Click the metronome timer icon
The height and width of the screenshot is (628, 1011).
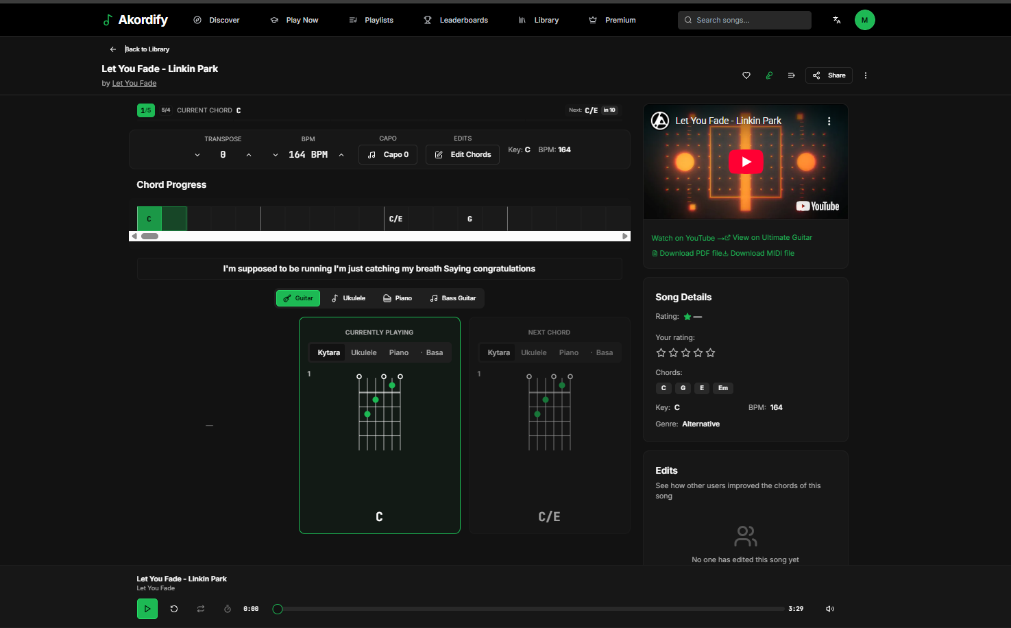(x=227, y=609)
